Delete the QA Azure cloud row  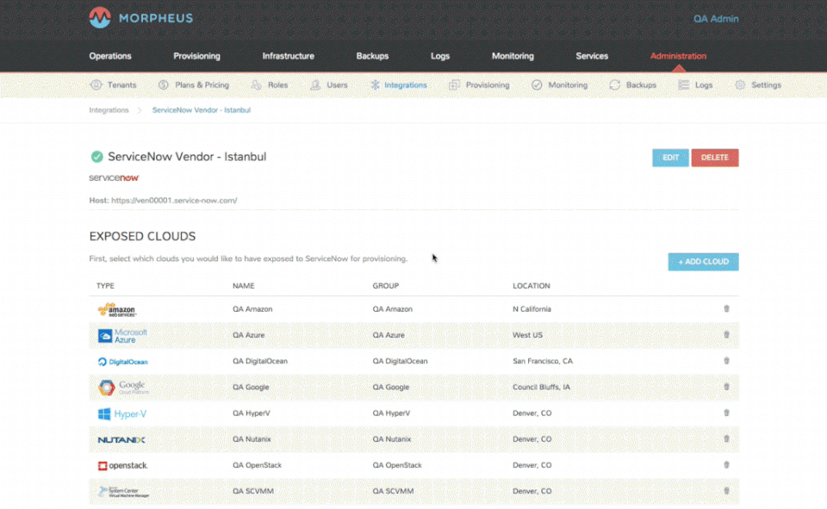pos(726,334)
